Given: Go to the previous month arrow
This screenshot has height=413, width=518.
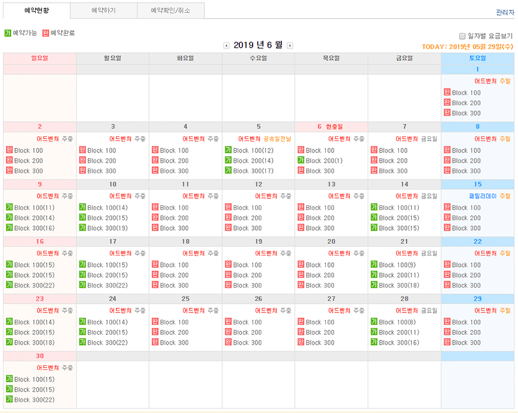Looking at the screenshot, I should (226, 45).
